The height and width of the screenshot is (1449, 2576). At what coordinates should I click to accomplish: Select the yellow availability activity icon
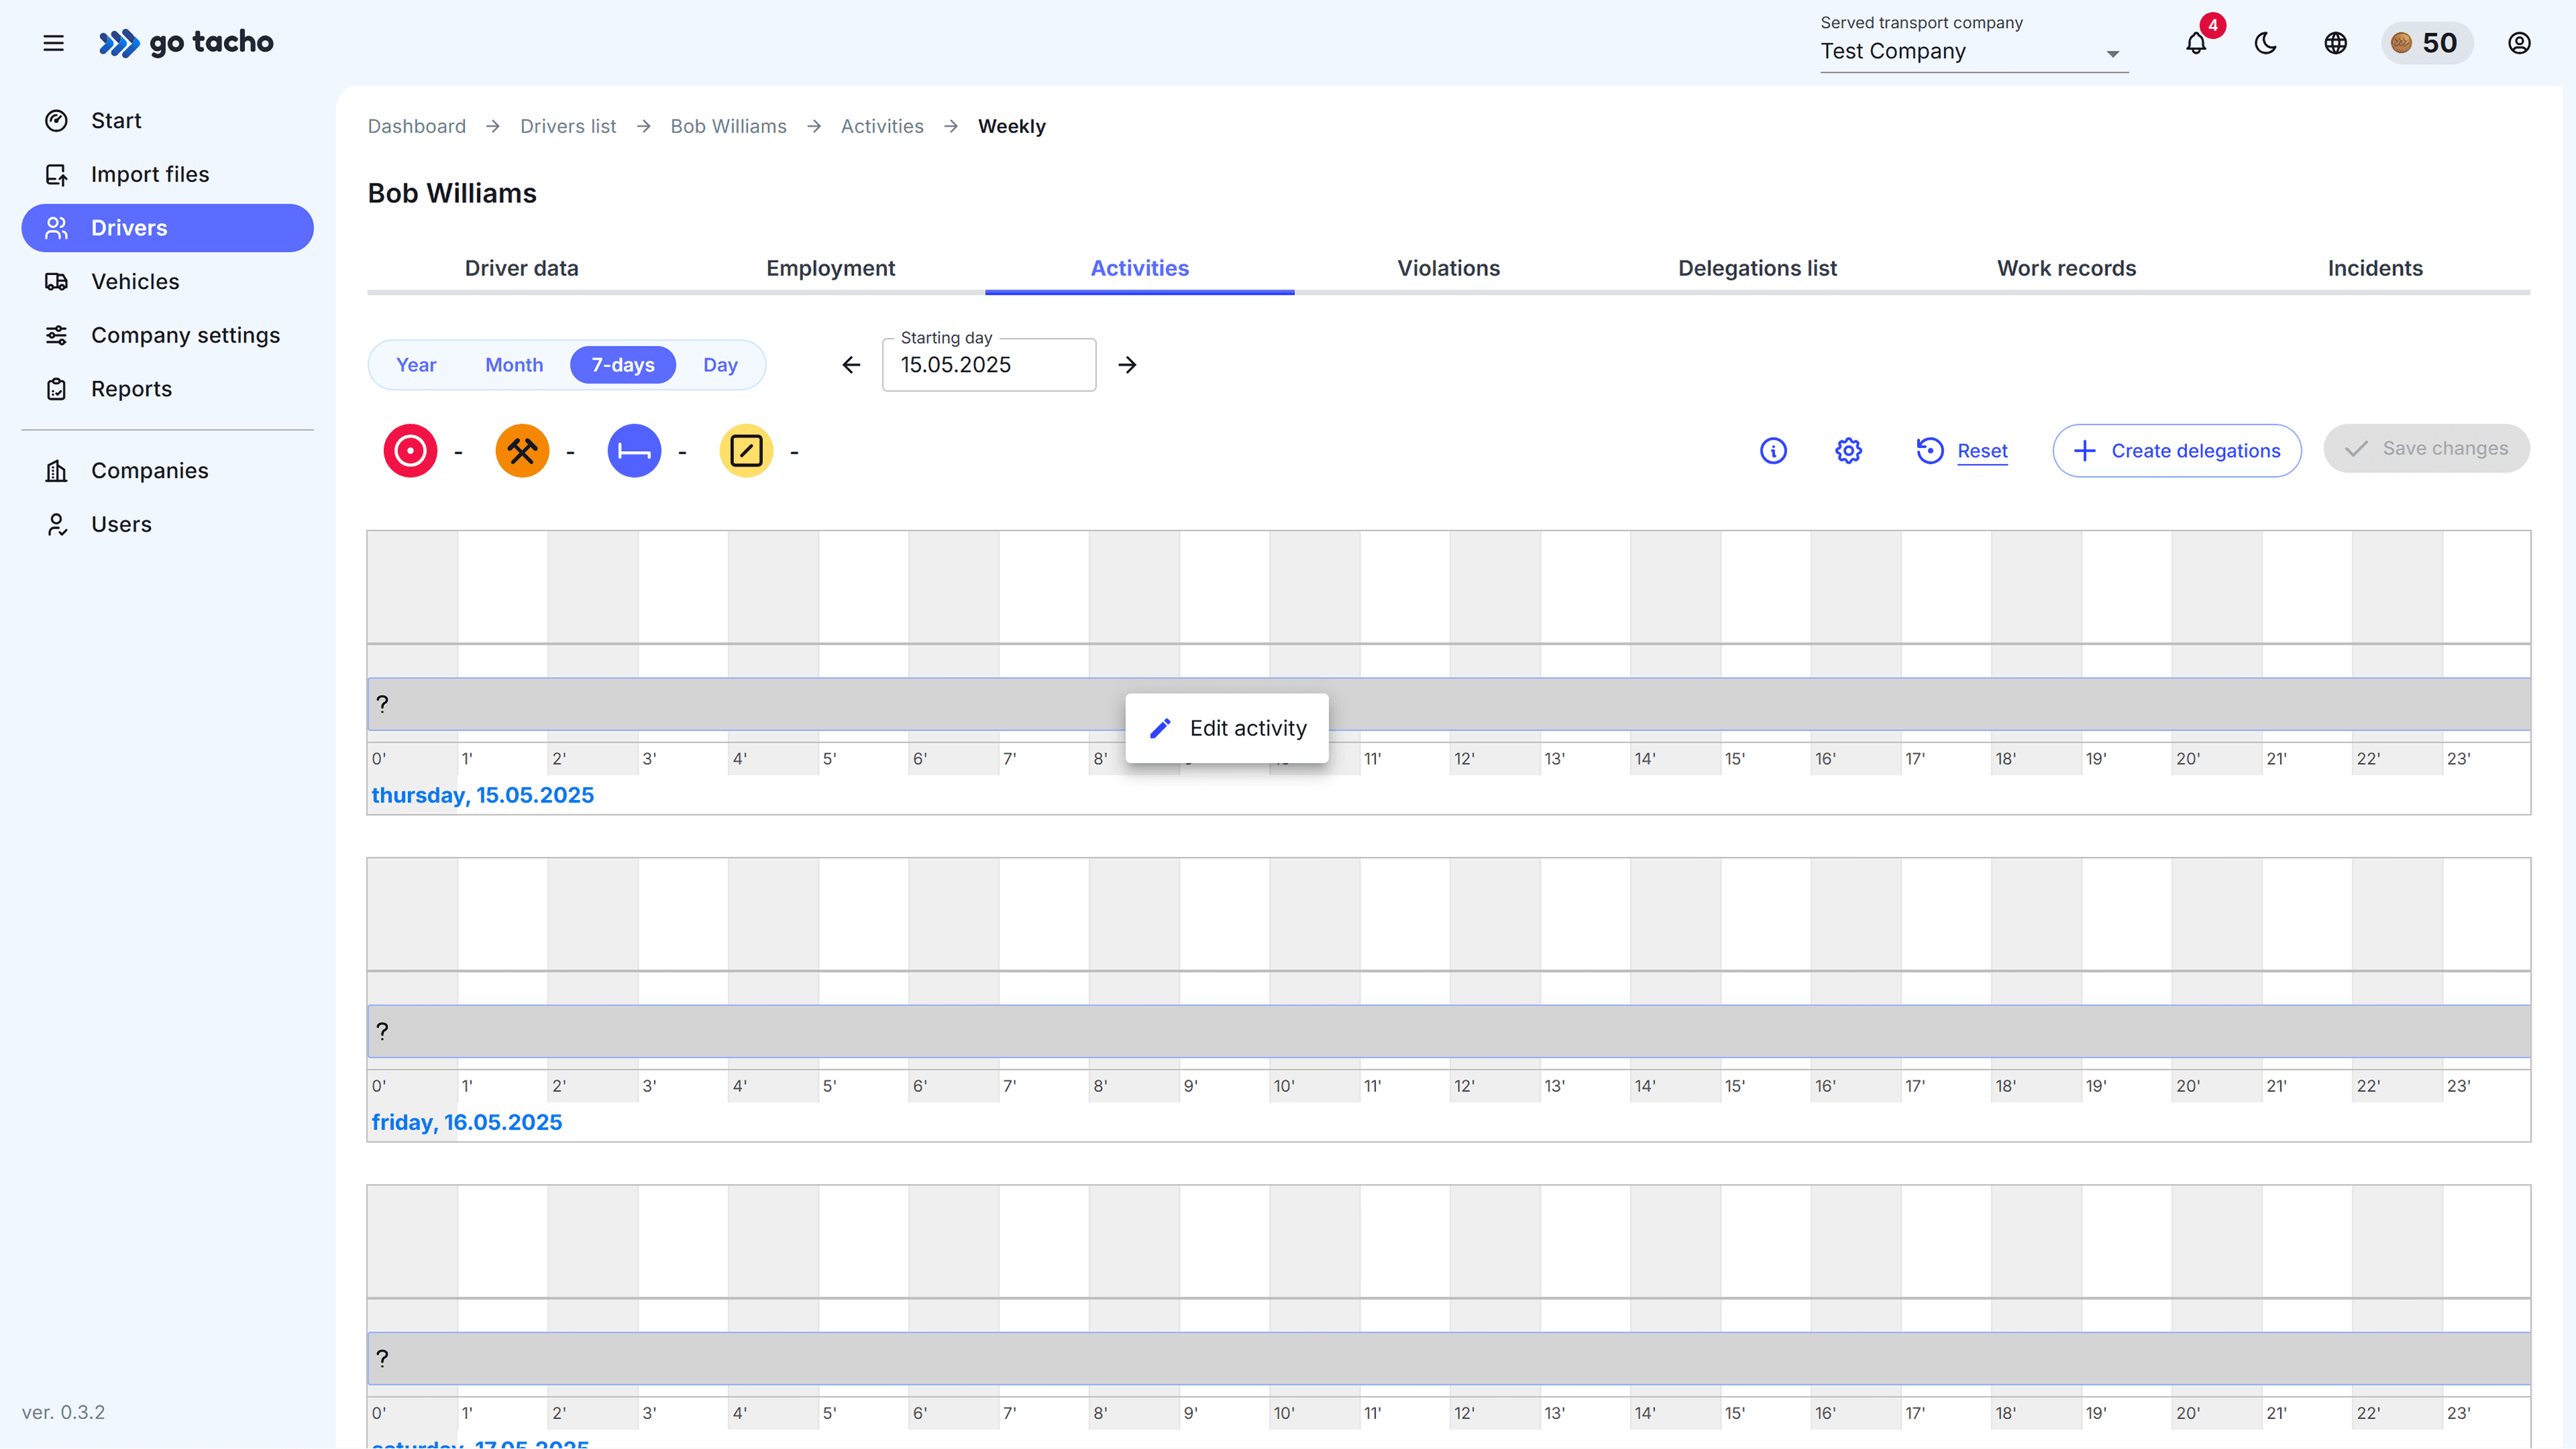(x=746, y=451)
